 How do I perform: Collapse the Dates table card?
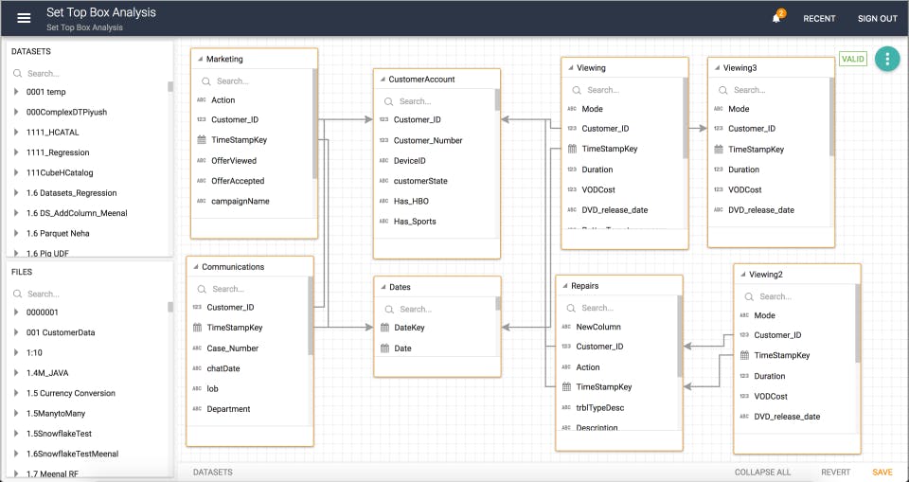(x=383, y=287)
